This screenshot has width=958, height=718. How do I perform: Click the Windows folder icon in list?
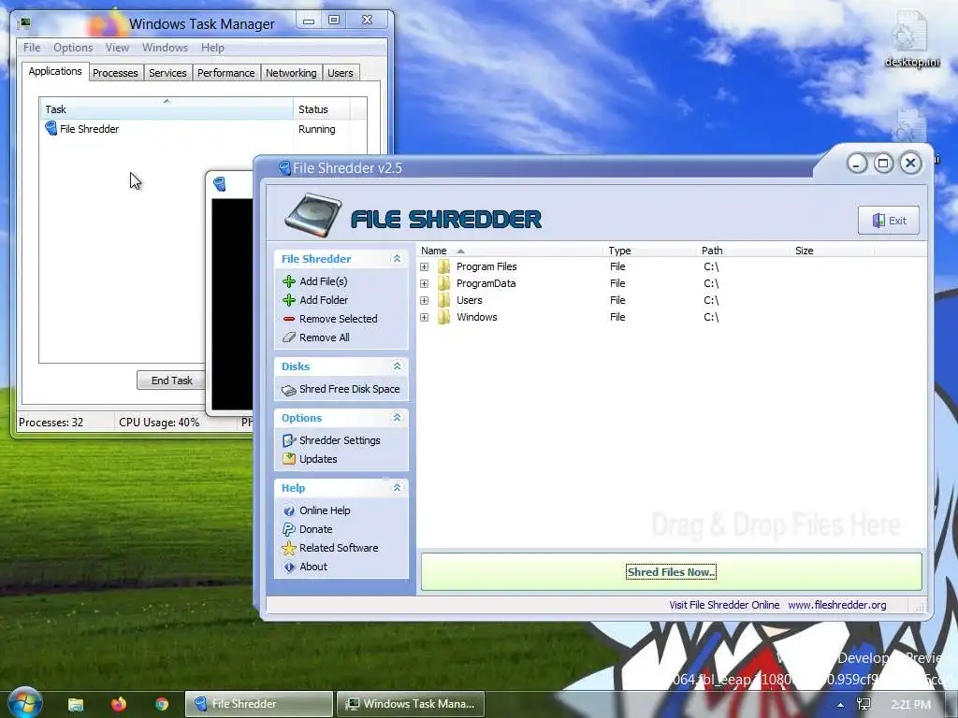tap(444, 317)
